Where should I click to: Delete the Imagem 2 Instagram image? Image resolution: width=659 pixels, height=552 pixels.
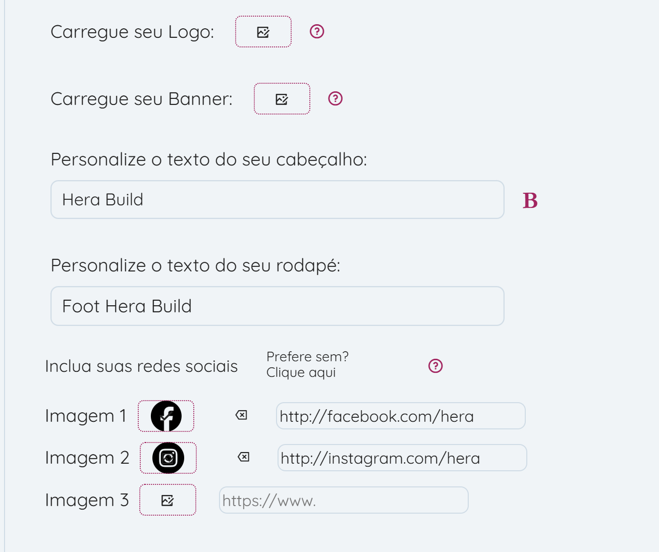pos(243,457)
